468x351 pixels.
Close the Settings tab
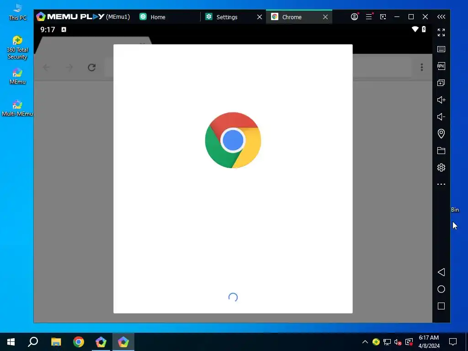(260, 17)
